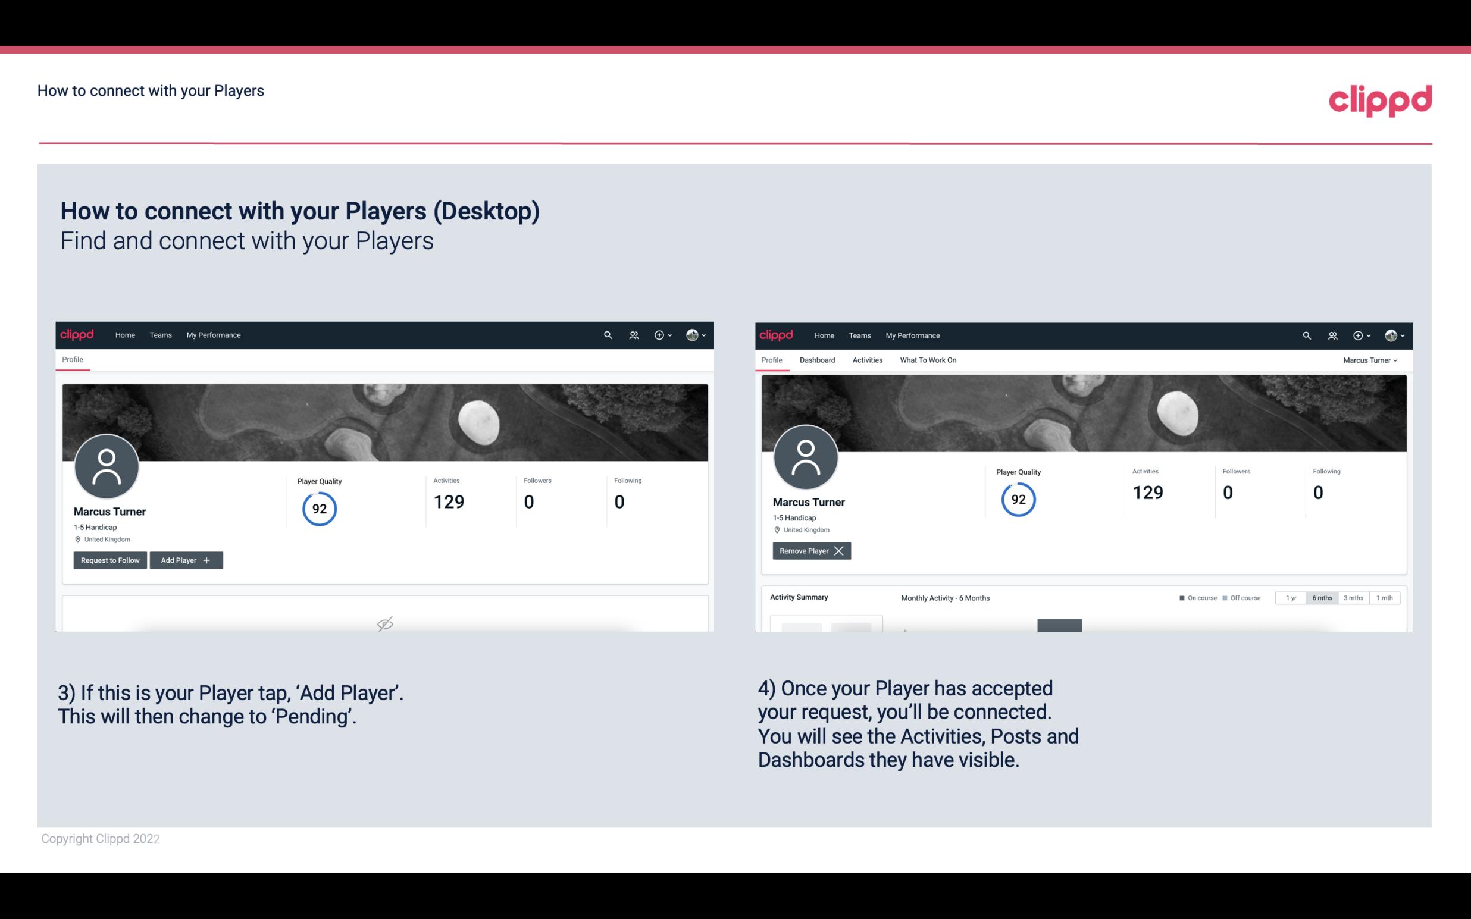The height and width of the screenshot is (919, 1471).
Task: Click 'Remove Player' button on connected profile
Action: pos(811,551)
